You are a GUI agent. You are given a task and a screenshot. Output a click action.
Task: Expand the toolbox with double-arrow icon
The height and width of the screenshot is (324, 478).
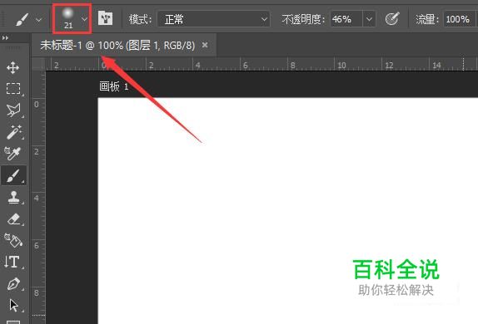pos(5,38)
